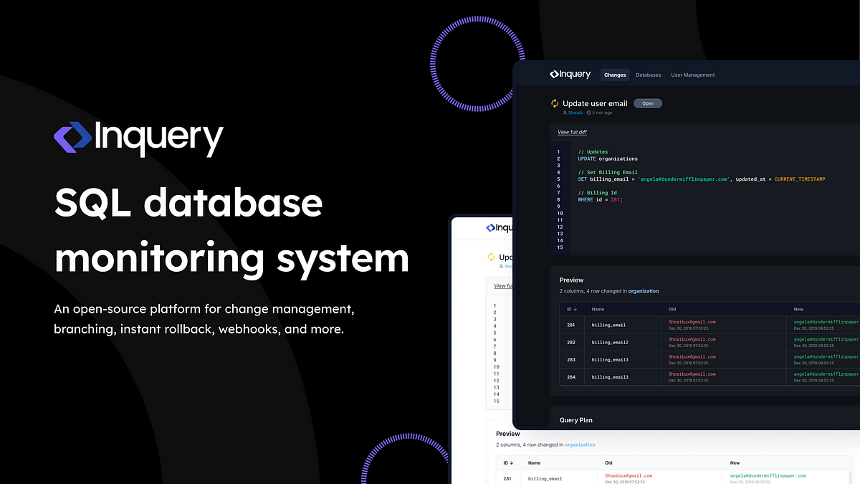The image size is (860, 484).
Task: Select row ID 284 in dark window table
Action: click(571, 376)
